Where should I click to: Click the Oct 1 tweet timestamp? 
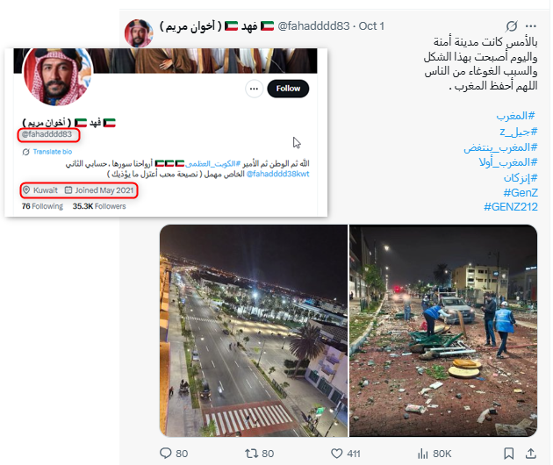371,26
